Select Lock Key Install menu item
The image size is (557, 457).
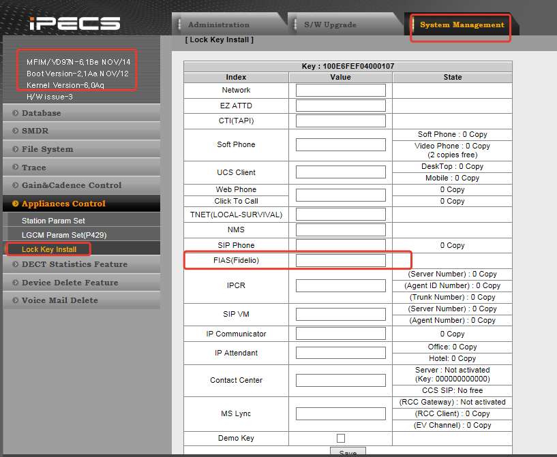(x=49, y=249)
